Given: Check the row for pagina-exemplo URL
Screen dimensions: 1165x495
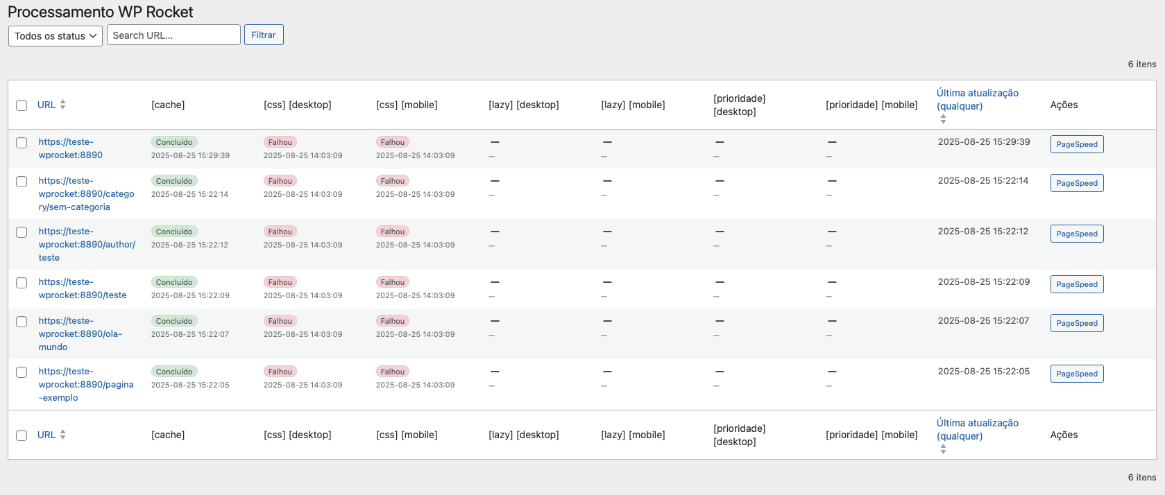Looking at the screenshot, I should click(22, 372).
